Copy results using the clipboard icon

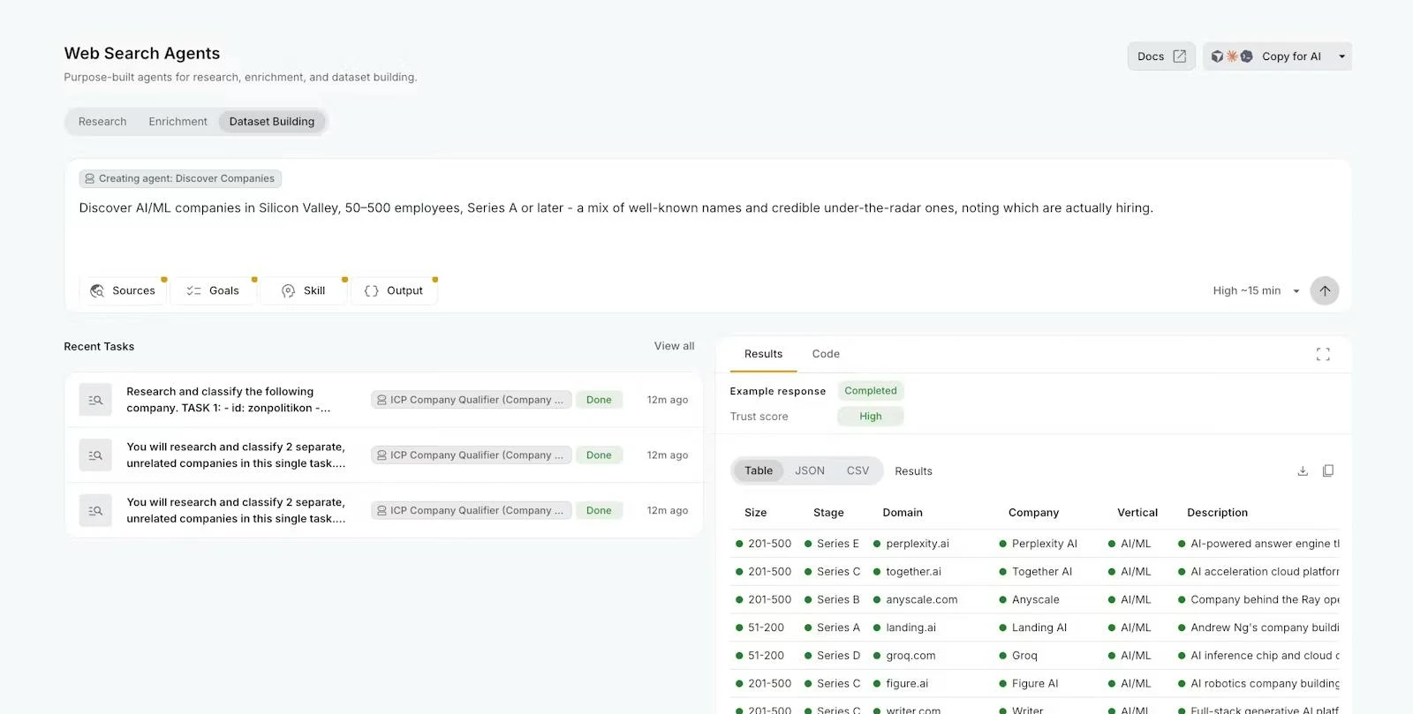tap(1327, 471)
